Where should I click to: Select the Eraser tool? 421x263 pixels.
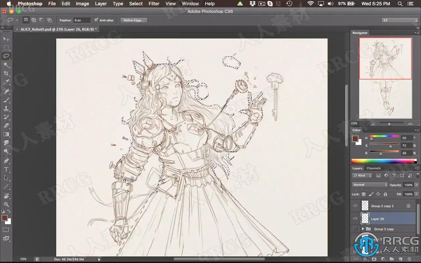pos(6,125)
